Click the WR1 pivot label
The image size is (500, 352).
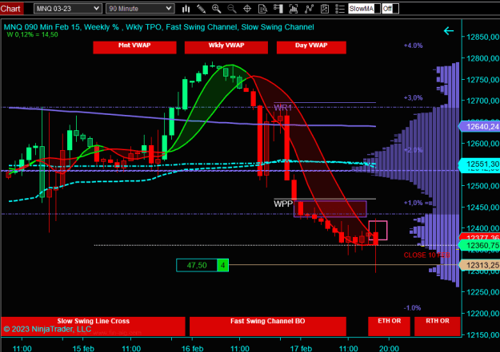point(283,108)
